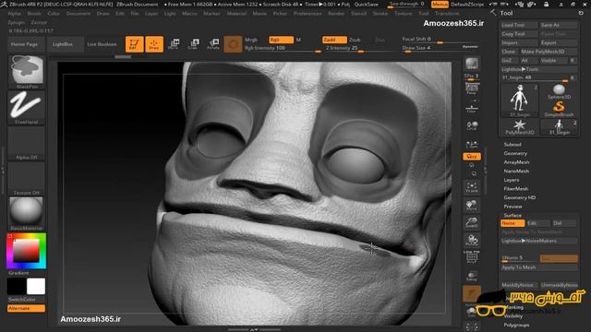This screenshot has height=332, width=591.
Task: Select the white secondary color swatch
Action: [x=36, y=287]
